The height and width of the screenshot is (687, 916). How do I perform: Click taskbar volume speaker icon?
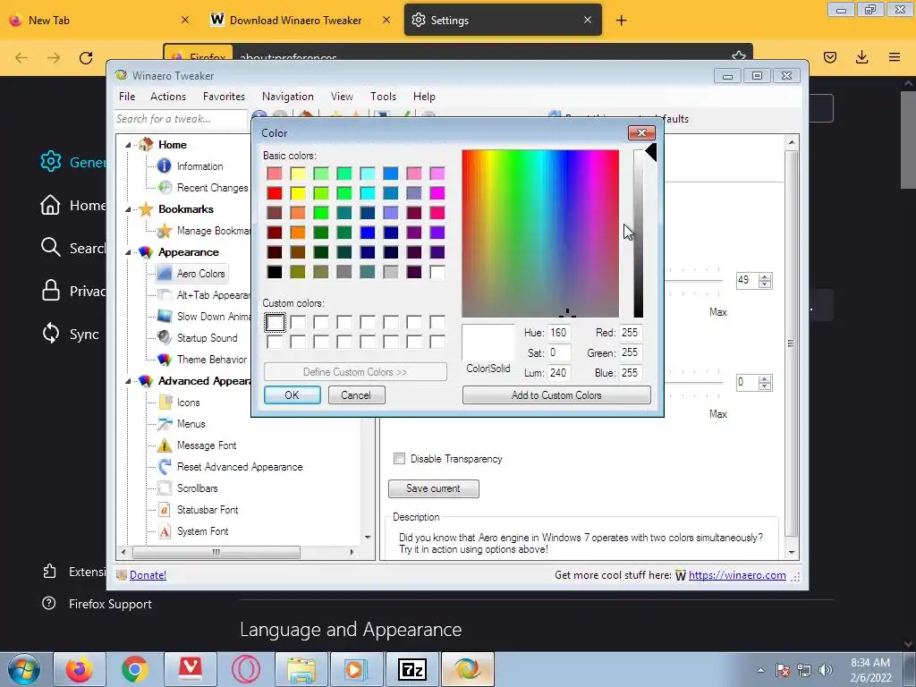point(826,670)
